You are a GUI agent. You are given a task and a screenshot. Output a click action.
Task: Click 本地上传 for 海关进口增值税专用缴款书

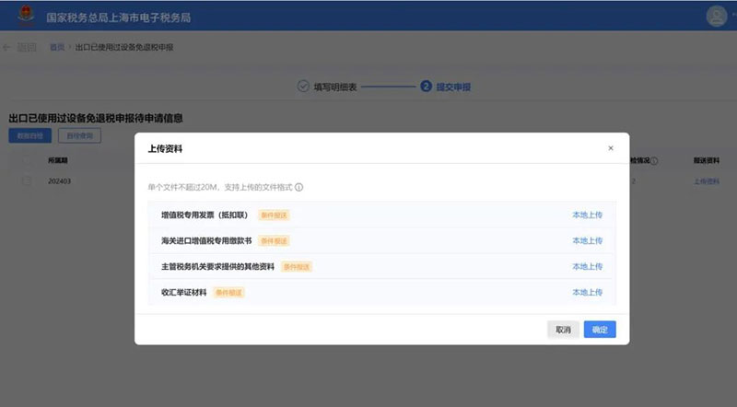[x=587, y=240]
